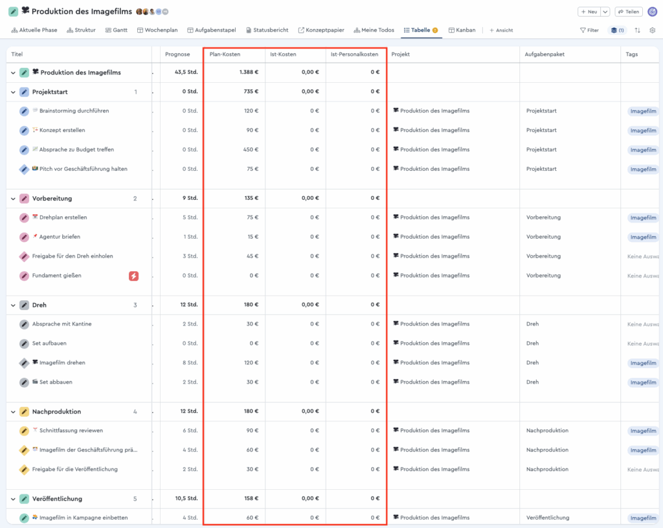Click milestone icon of Freigabe für den Dreh
663x528 pixels.
click(x=24, y=256)
